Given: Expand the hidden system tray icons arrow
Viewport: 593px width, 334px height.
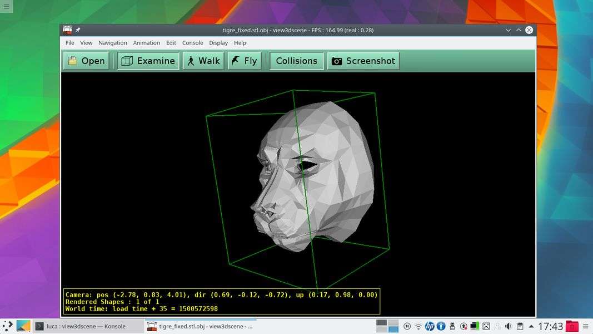Looking at the screenshot, I should (x=531, y=326).
